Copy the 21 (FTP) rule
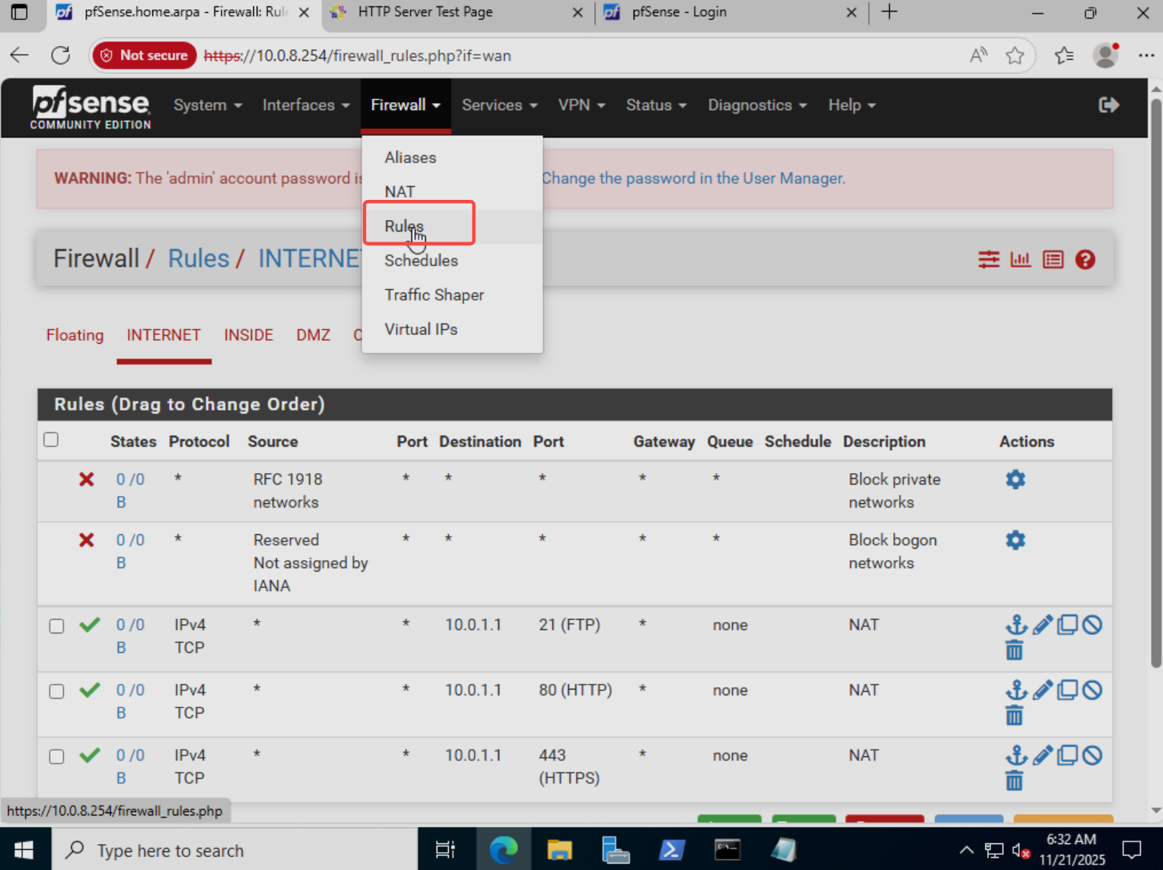The height and width of the screenshot is (870, 1163). pos(1067,625)
